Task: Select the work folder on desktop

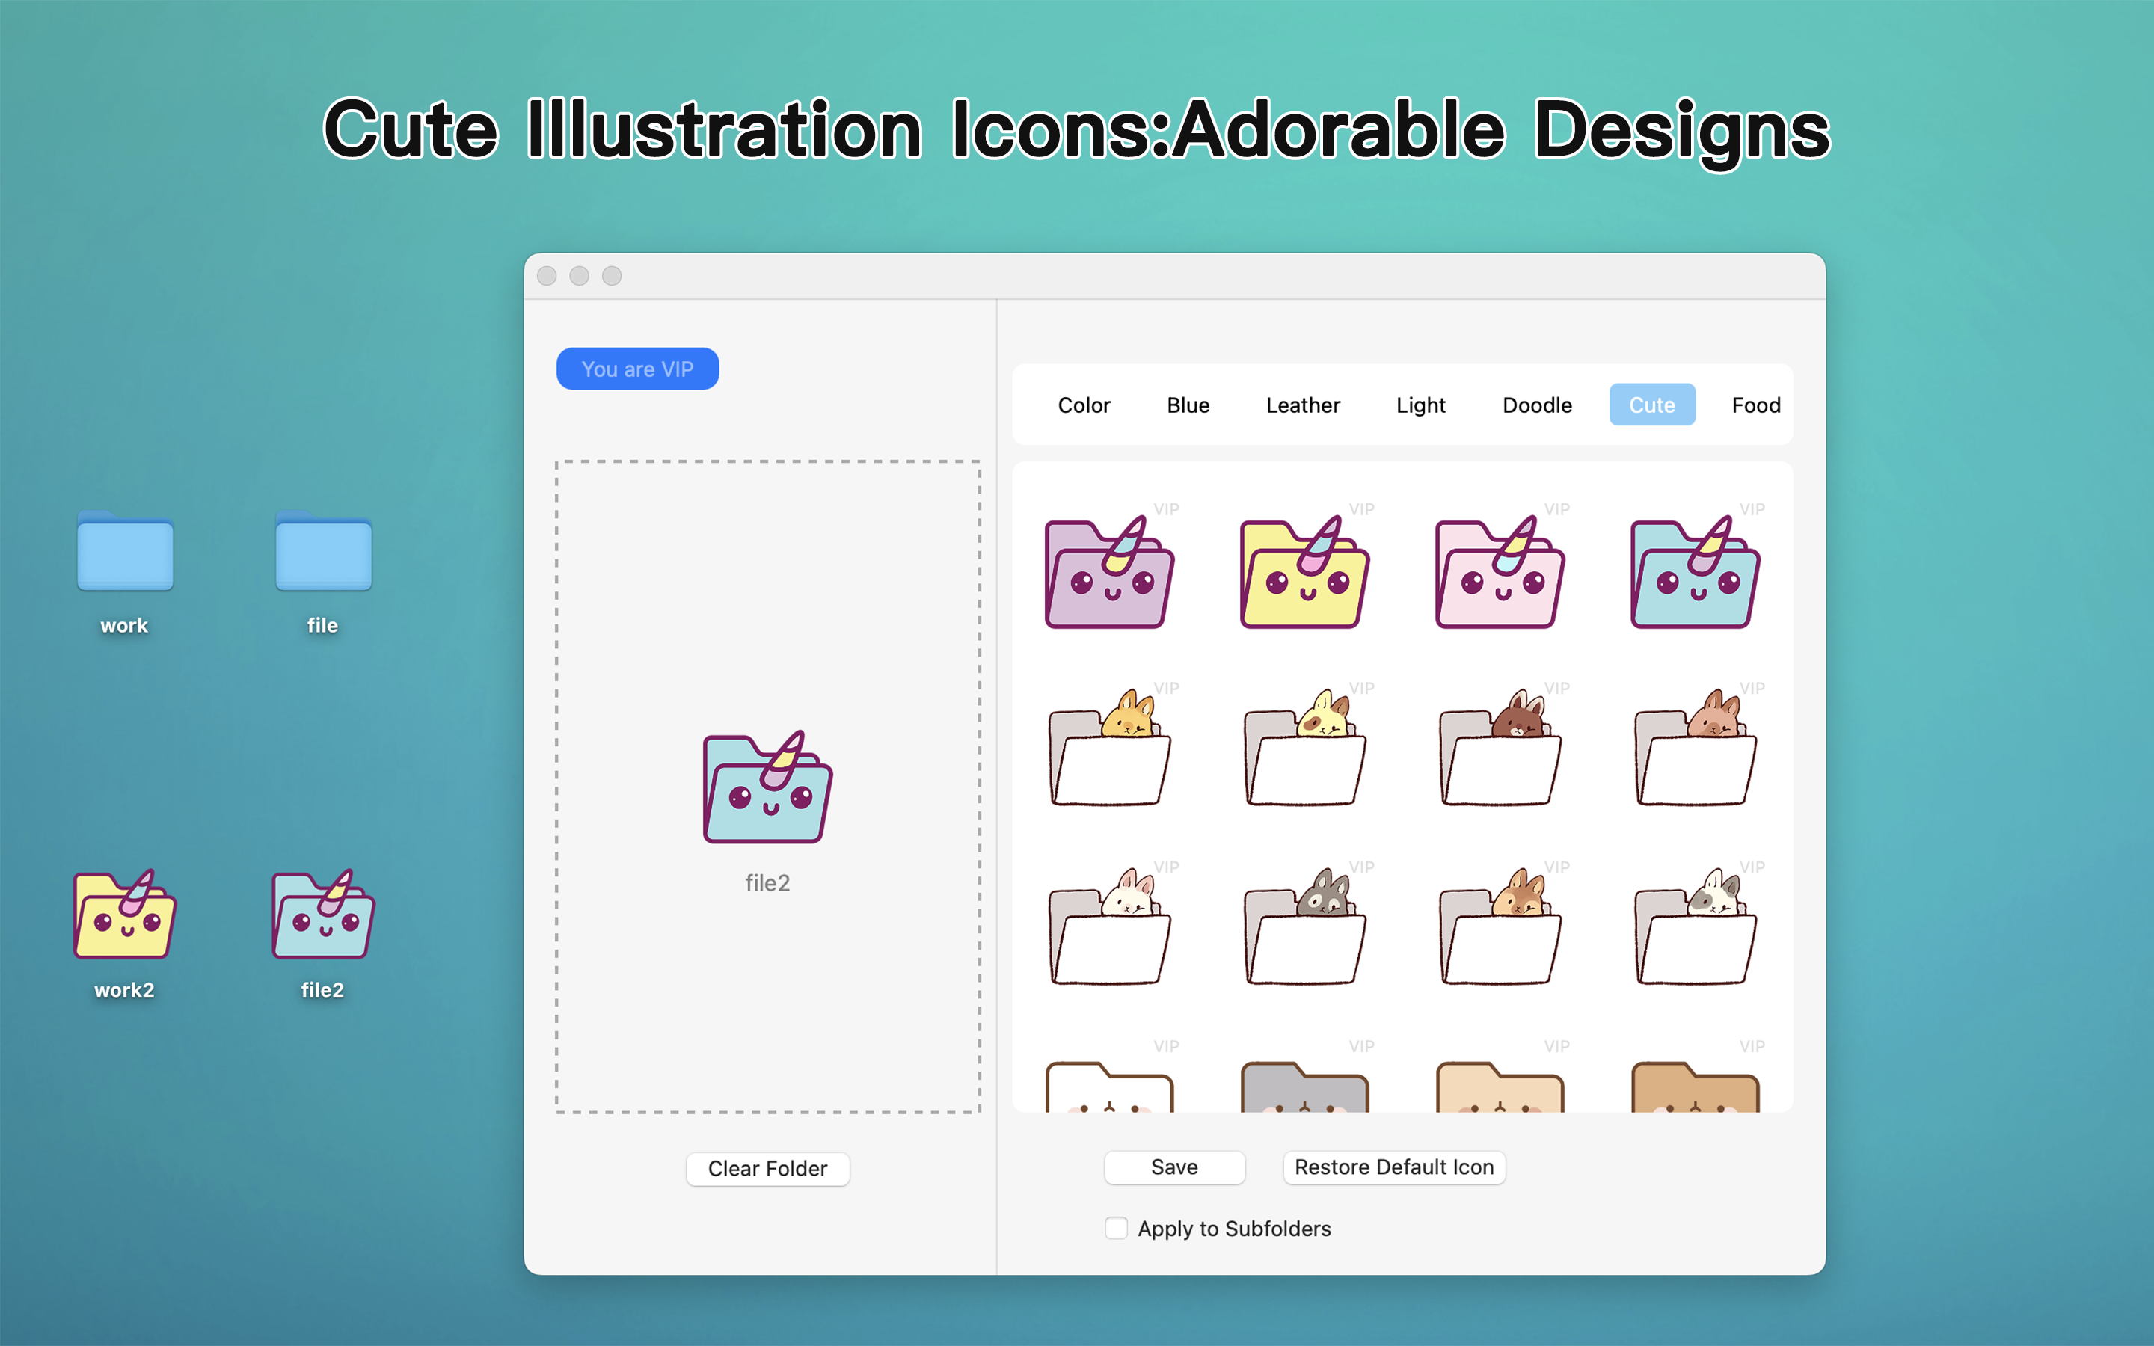Action: 125,551
